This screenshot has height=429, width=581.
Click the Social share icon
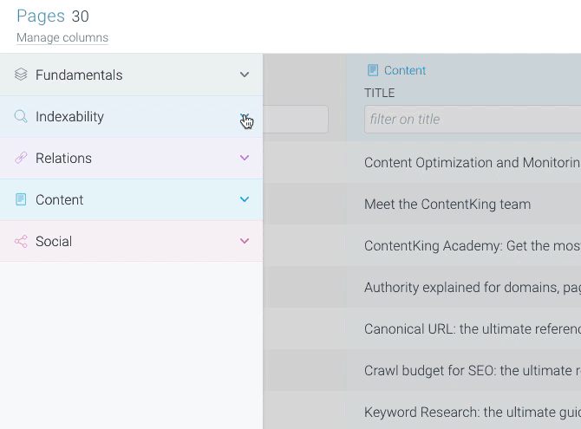point(21,241)
